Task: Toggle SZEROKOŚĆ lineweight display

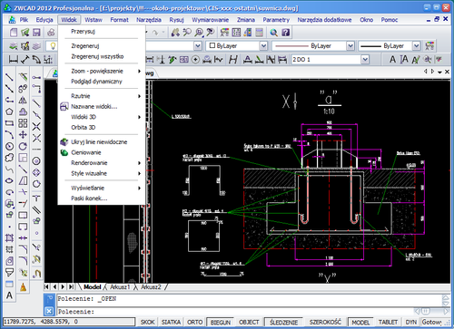Action: (325, 322)
